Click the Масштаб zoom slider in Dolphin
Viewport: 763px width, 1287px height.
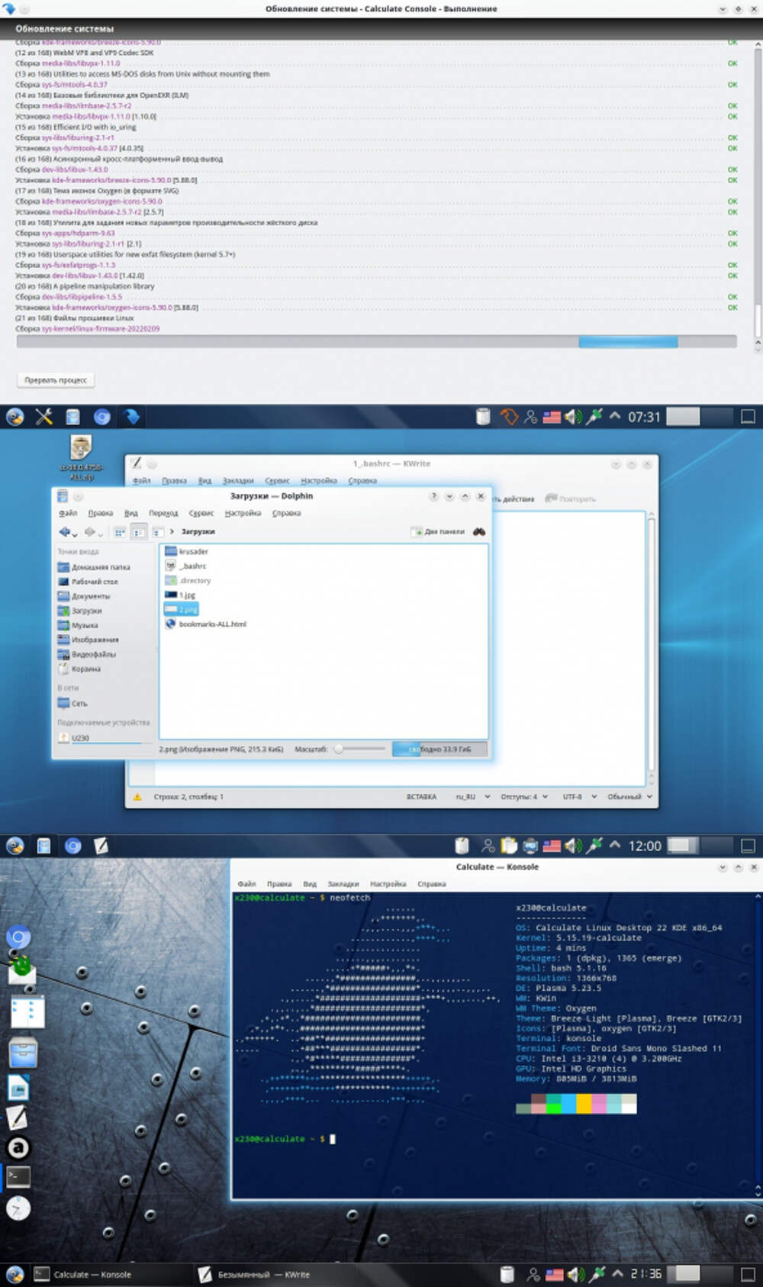[359, 749]
